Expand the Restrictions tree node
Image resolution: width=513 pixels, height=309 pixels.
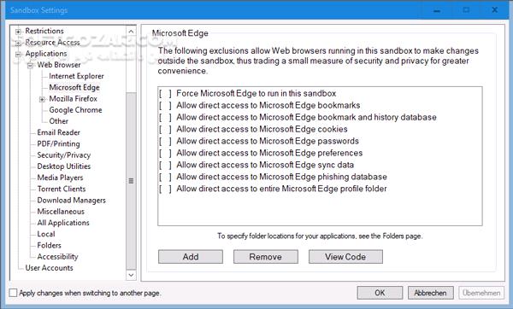tap(18, 32)
